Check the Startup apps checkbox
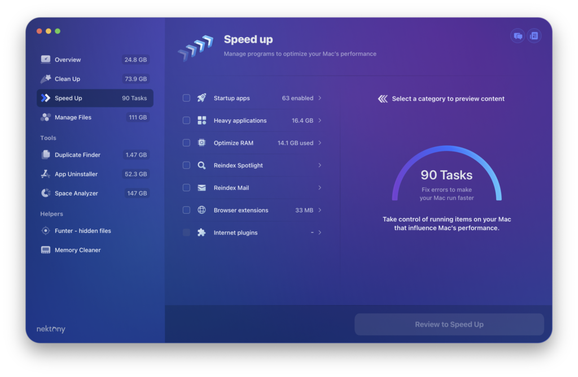This screenshot has width=578, height=377. 186,98
